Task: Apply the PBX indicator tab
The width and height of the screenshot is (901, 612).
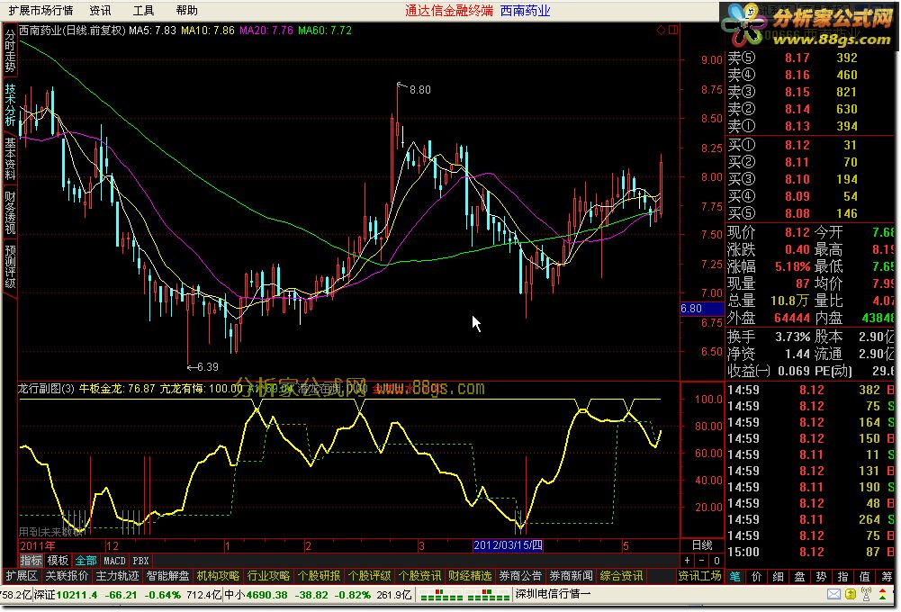Action: pyautogui.click(x=140, y=561)
